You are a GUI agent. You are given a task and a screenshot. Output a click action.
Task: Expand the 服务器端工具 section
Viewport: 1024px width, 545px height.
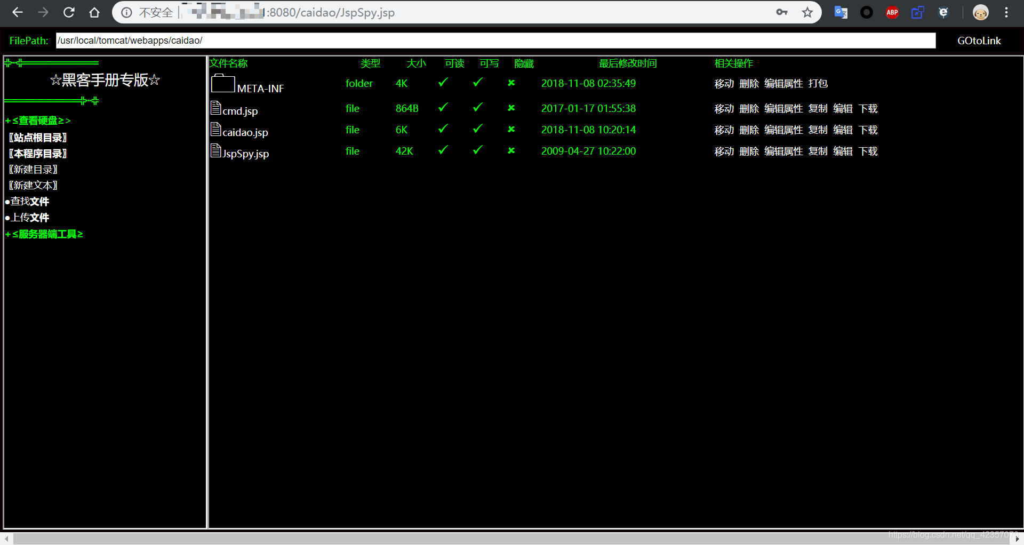click(44, 234)
